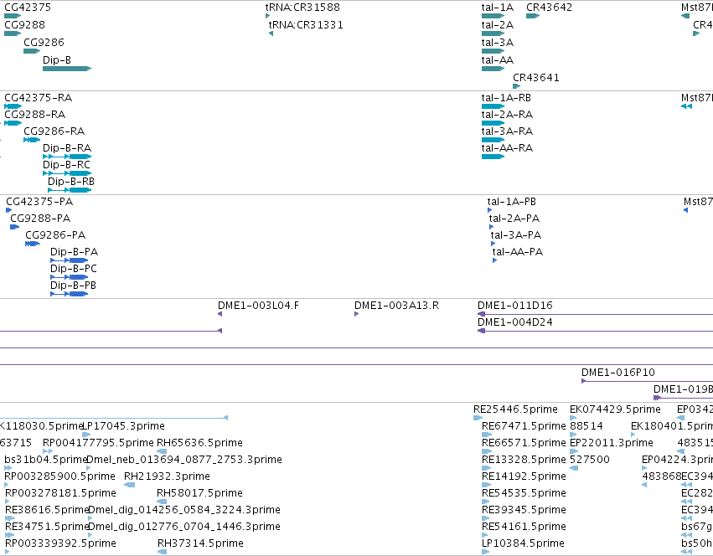
Task: Click the CG9288-PA protein label
Action: point(40,219)
